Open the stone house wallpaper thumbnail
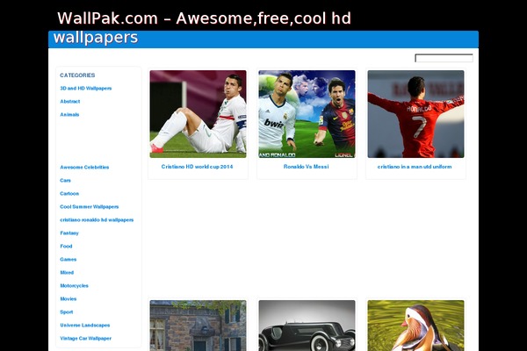 pos(198,326)
